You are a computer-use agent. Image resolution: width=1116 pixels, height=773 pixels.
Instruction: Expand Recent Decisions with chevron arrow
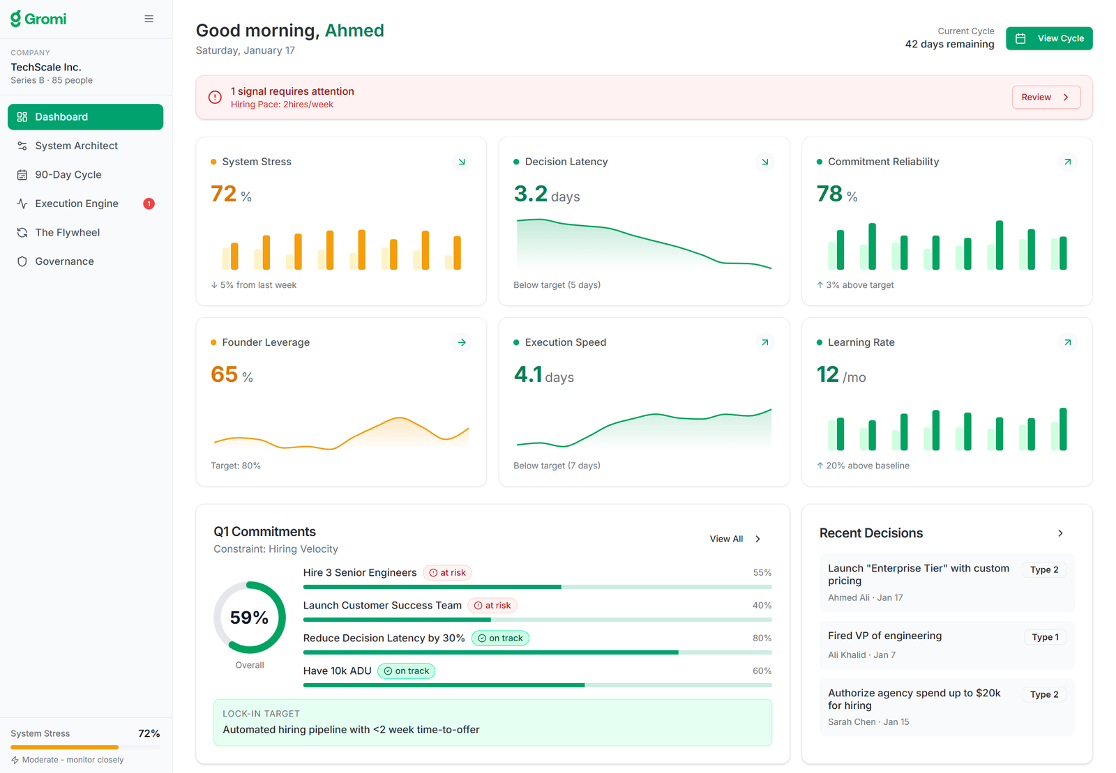tap(1060, 533)
